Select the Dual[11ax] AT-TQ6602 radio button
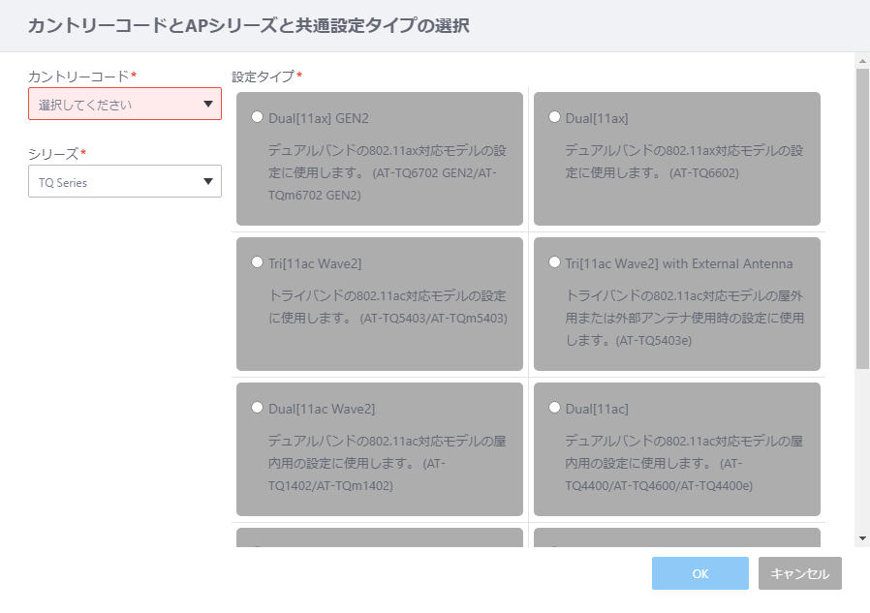 pyautogui.click(x=554, y=117)
